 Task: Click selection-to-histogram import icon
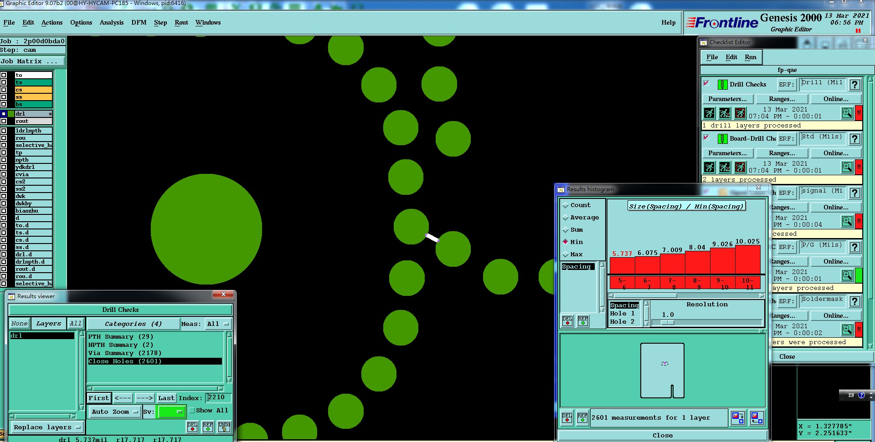(757, 417)
